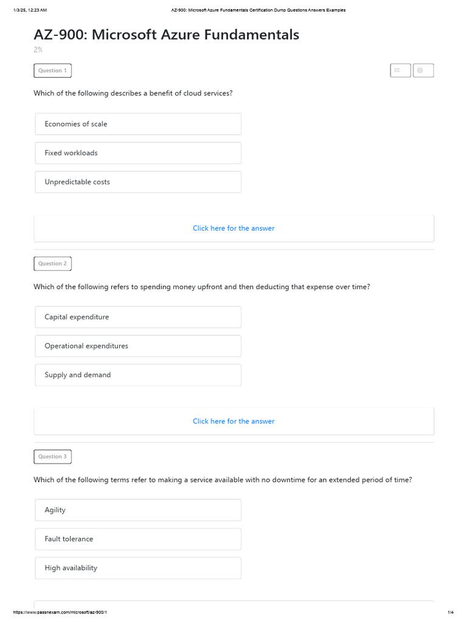Click the AZ-900 Microsoft Azure Fundamentals heading
Screen dimensions: 467x623
[x=167, y=35]
